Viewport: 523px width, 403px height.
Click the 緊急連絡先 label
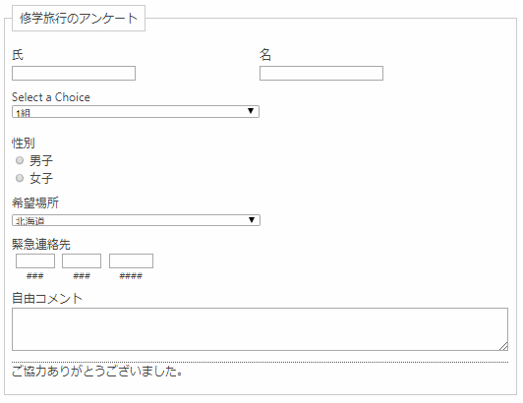pyautogui.click(x=41, y=244)
